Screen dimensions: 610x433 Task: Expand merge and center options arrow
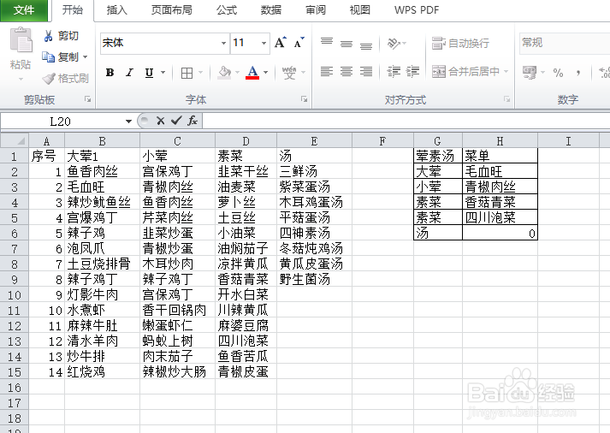pyautogui.click(x=506, y=72)
